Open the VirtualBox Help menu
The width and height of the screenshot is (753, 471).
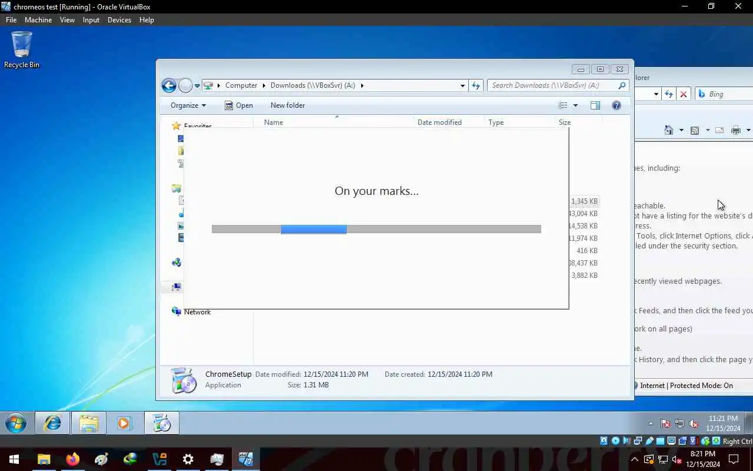click(x=146, y=20)
